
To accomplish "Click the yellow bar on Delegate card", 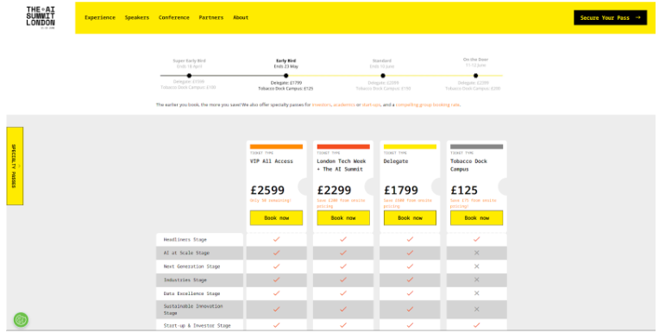I will 410,147.
